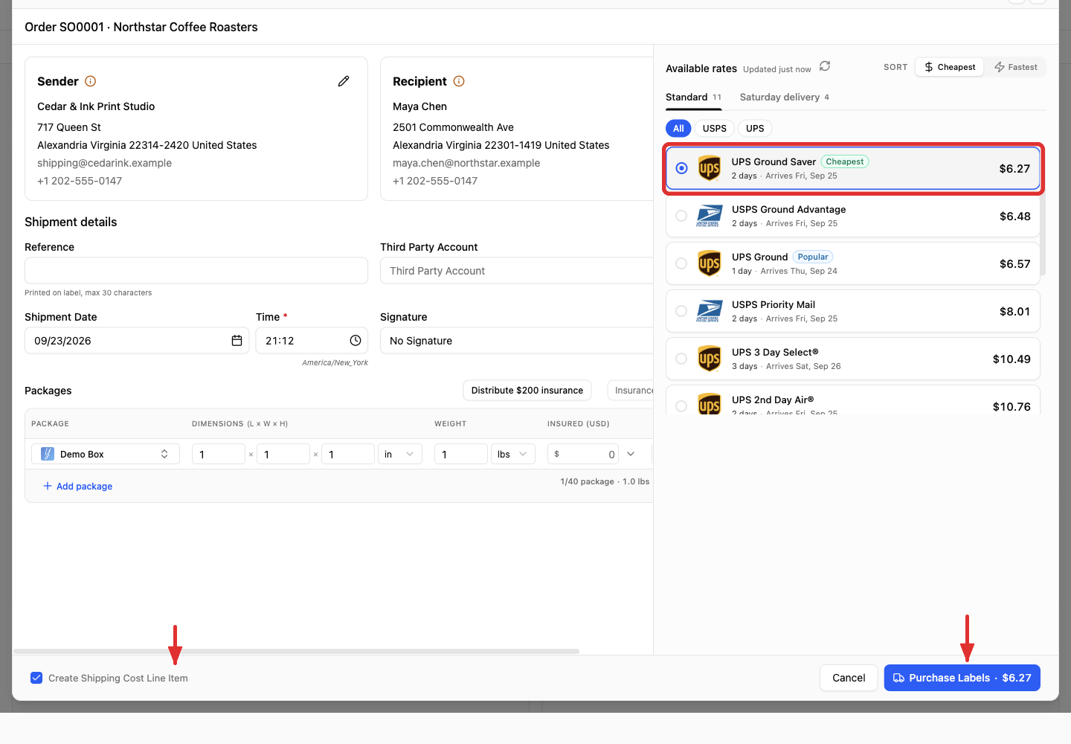Viewport: 1071px width, 744px height.
Task: Click the info icon beside Sender
Action: coord(91,81)
